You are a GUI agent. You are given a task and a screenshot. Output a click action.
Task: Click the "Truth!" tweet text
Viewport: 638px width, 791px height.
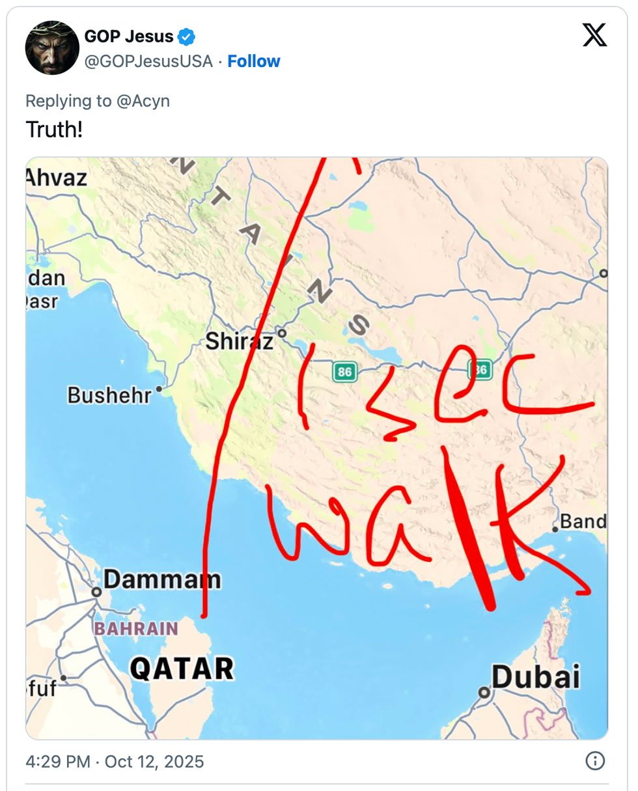[x=54, y=130]
